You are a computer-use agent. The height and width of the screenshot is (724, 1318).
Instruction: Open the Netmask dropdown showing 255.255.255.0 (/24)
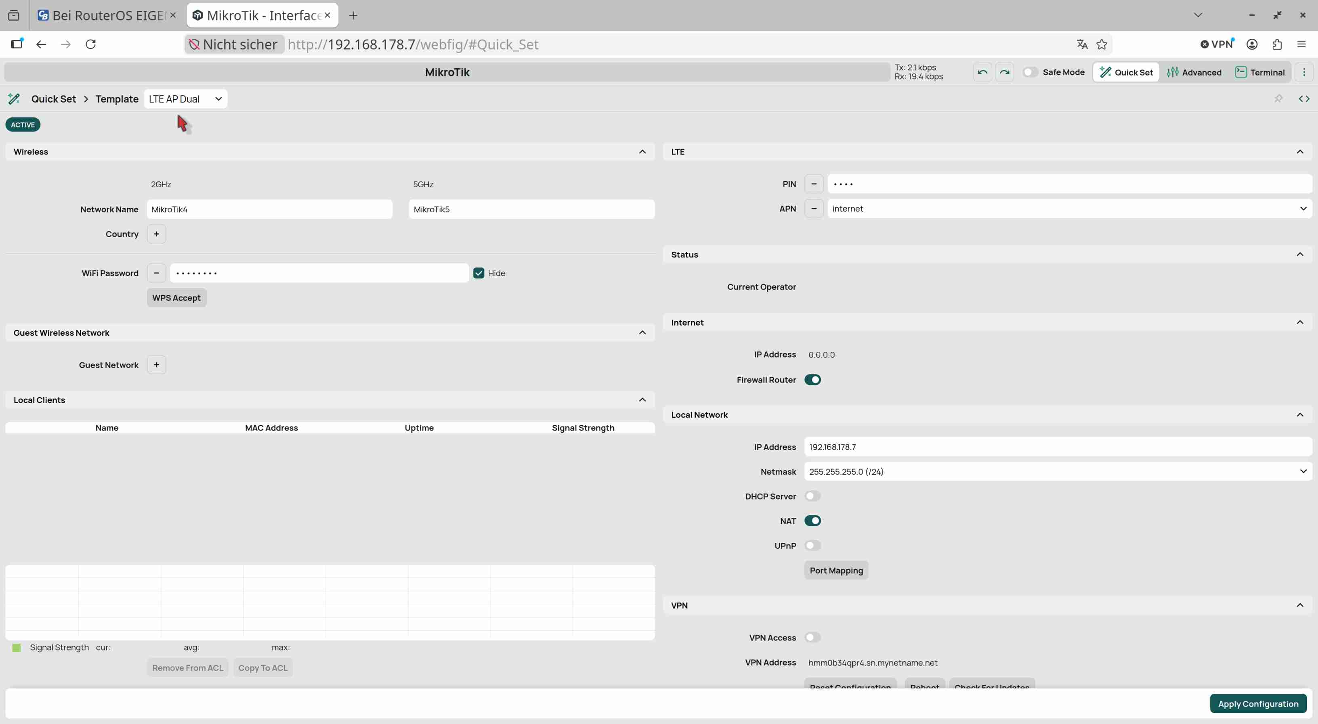click(1058, 471)
